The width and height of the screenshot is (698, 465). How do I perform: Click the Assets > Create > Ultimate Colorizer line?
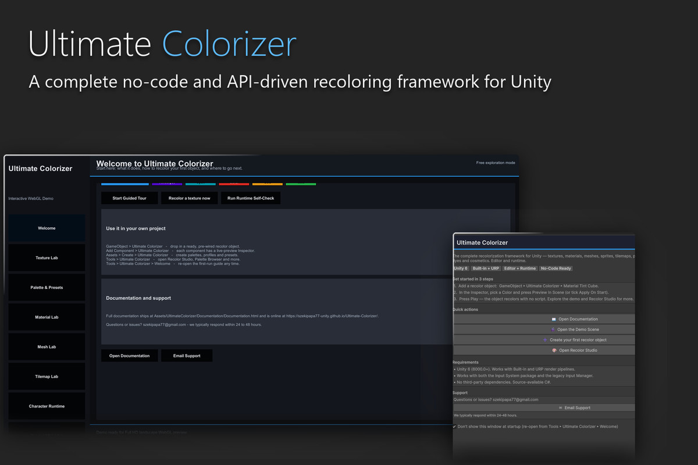pos(172,255)
